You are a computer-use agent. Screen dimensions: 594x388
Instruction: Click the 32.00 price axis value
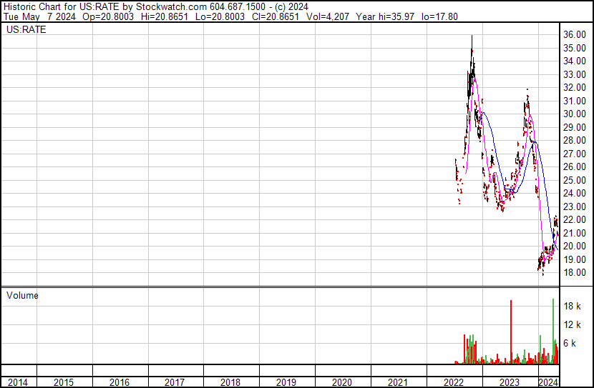575,87
